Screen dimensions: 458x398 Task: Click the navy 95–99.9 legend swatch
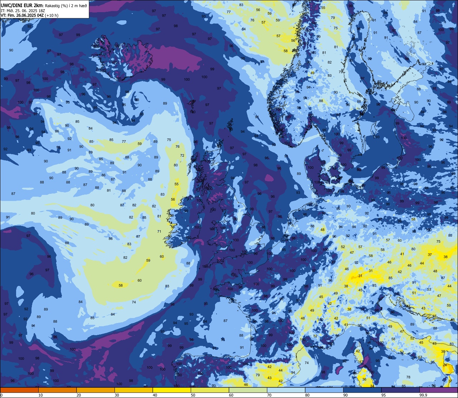point(400,390)
